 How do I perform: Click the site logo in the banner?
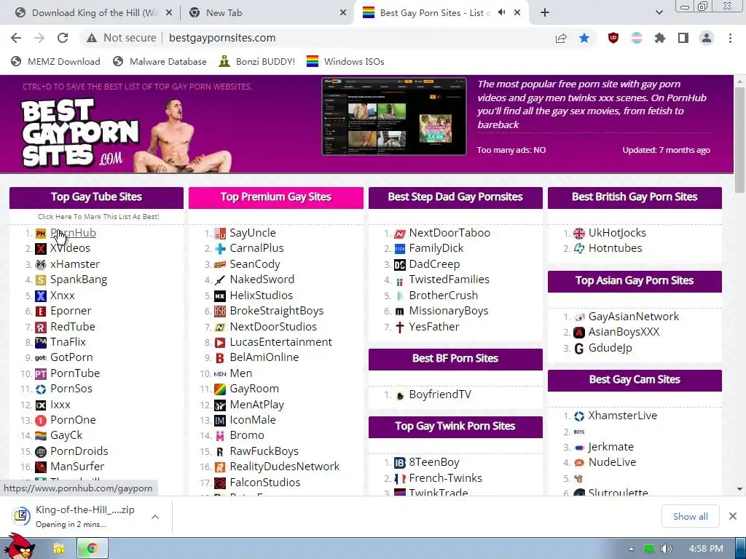point(80,133)
